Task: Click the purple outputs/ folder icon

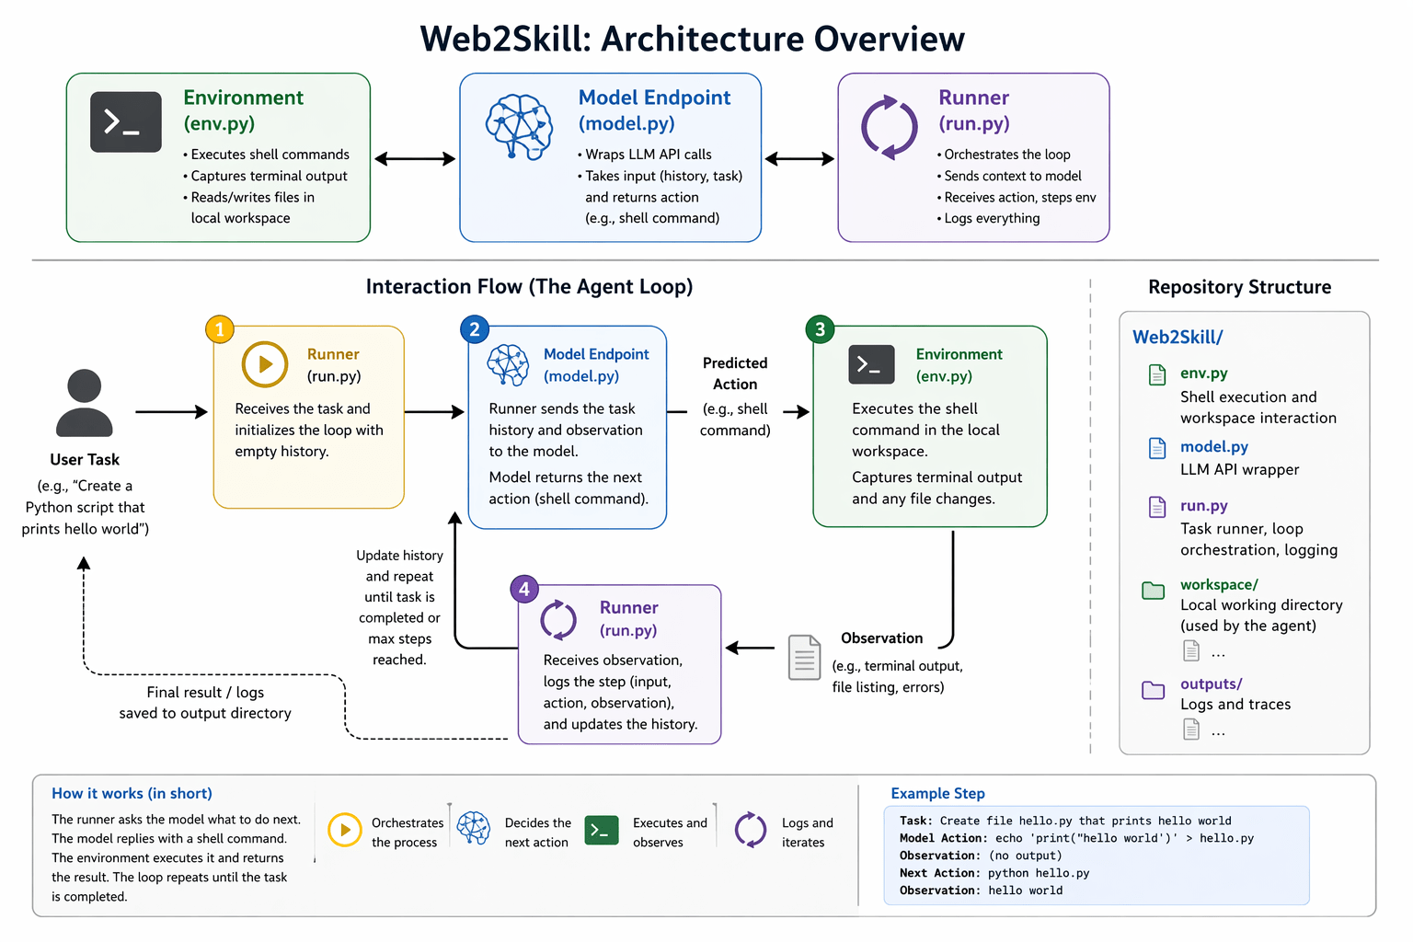Action: pyautogui.click(x=1154, y=690)
